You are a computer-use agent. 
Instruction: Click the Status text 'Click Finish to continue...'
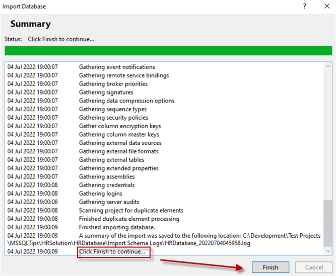pos(61,39)
